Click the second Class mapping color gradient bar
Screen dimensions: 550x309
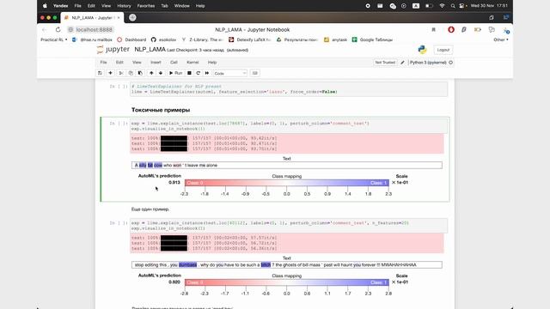point(286,282)
